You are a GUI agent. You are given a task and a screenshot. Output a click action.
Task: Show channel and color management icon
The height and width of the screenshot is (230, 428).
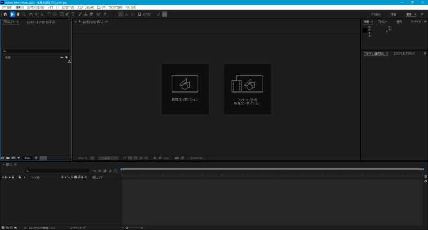pyautogui.click(x=155, y=158)
